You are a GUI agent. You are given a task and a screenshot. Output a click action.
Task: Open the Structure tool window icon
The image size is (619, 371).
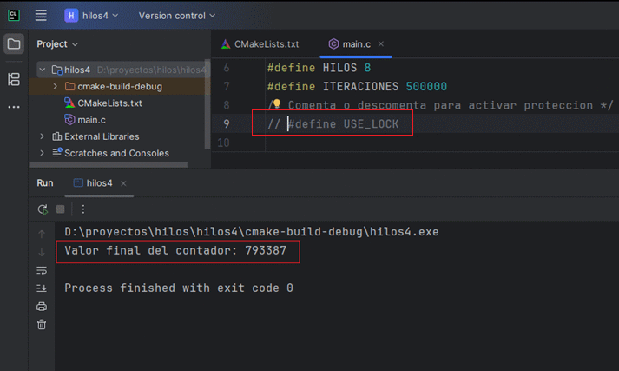tap(13, 79)
